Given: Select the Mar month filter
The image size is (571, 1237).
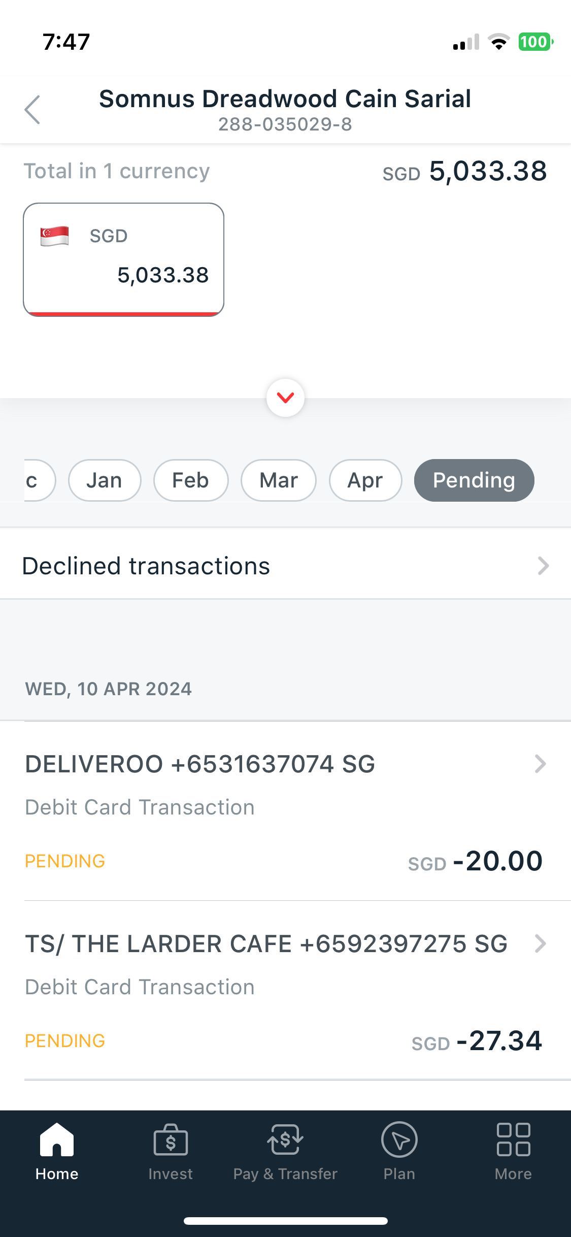Looking at the screenshot, I should (x=279, y=480).
